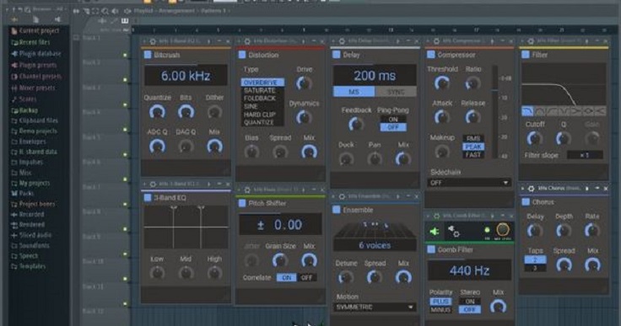Viewport: 621px width, 326px height.
Task: Expand the presets arrow in Chorus title bar
Action: coord(586,189)
